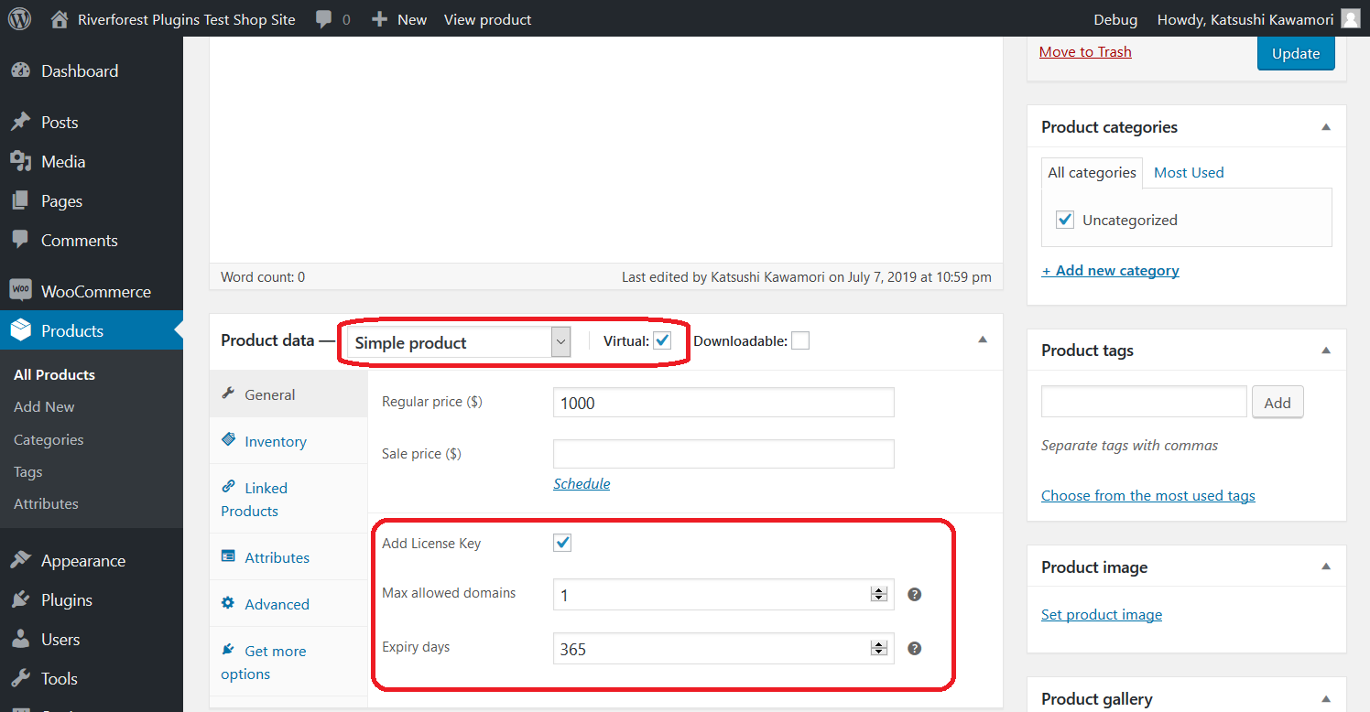Open the WooCommerce sidebar menu
Viewport: 1370px width, 712px height.
[x=95, y=292]
